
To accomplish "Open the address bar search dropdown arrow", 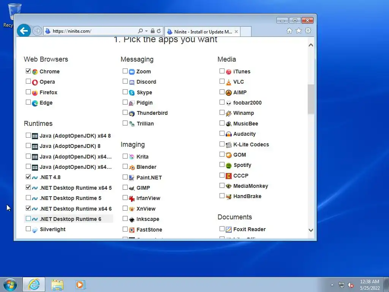I will coord(146,31).
